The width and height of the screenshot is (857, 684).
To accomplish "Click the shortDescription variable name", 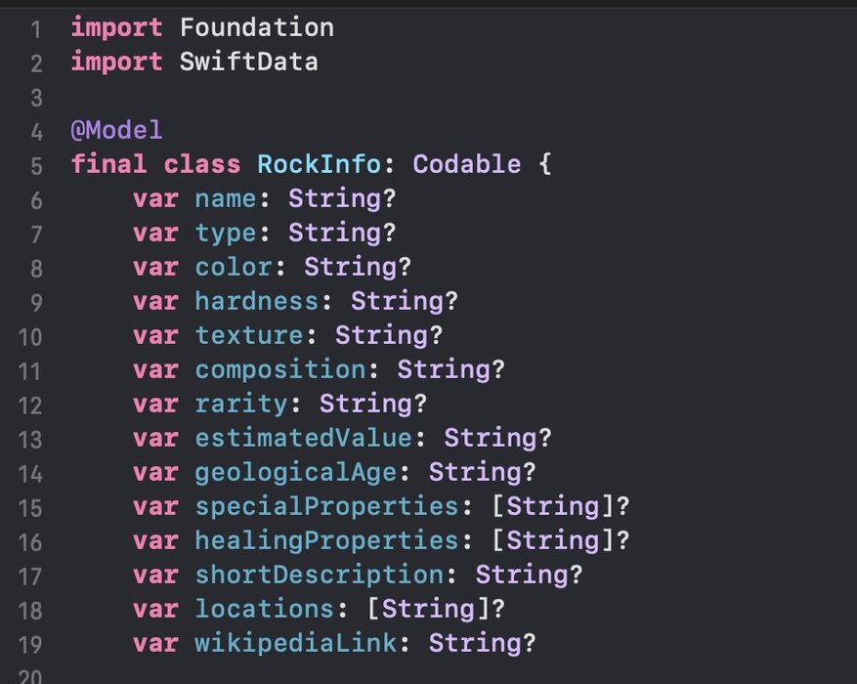I will pyautogui.click(x=319, y=575).
